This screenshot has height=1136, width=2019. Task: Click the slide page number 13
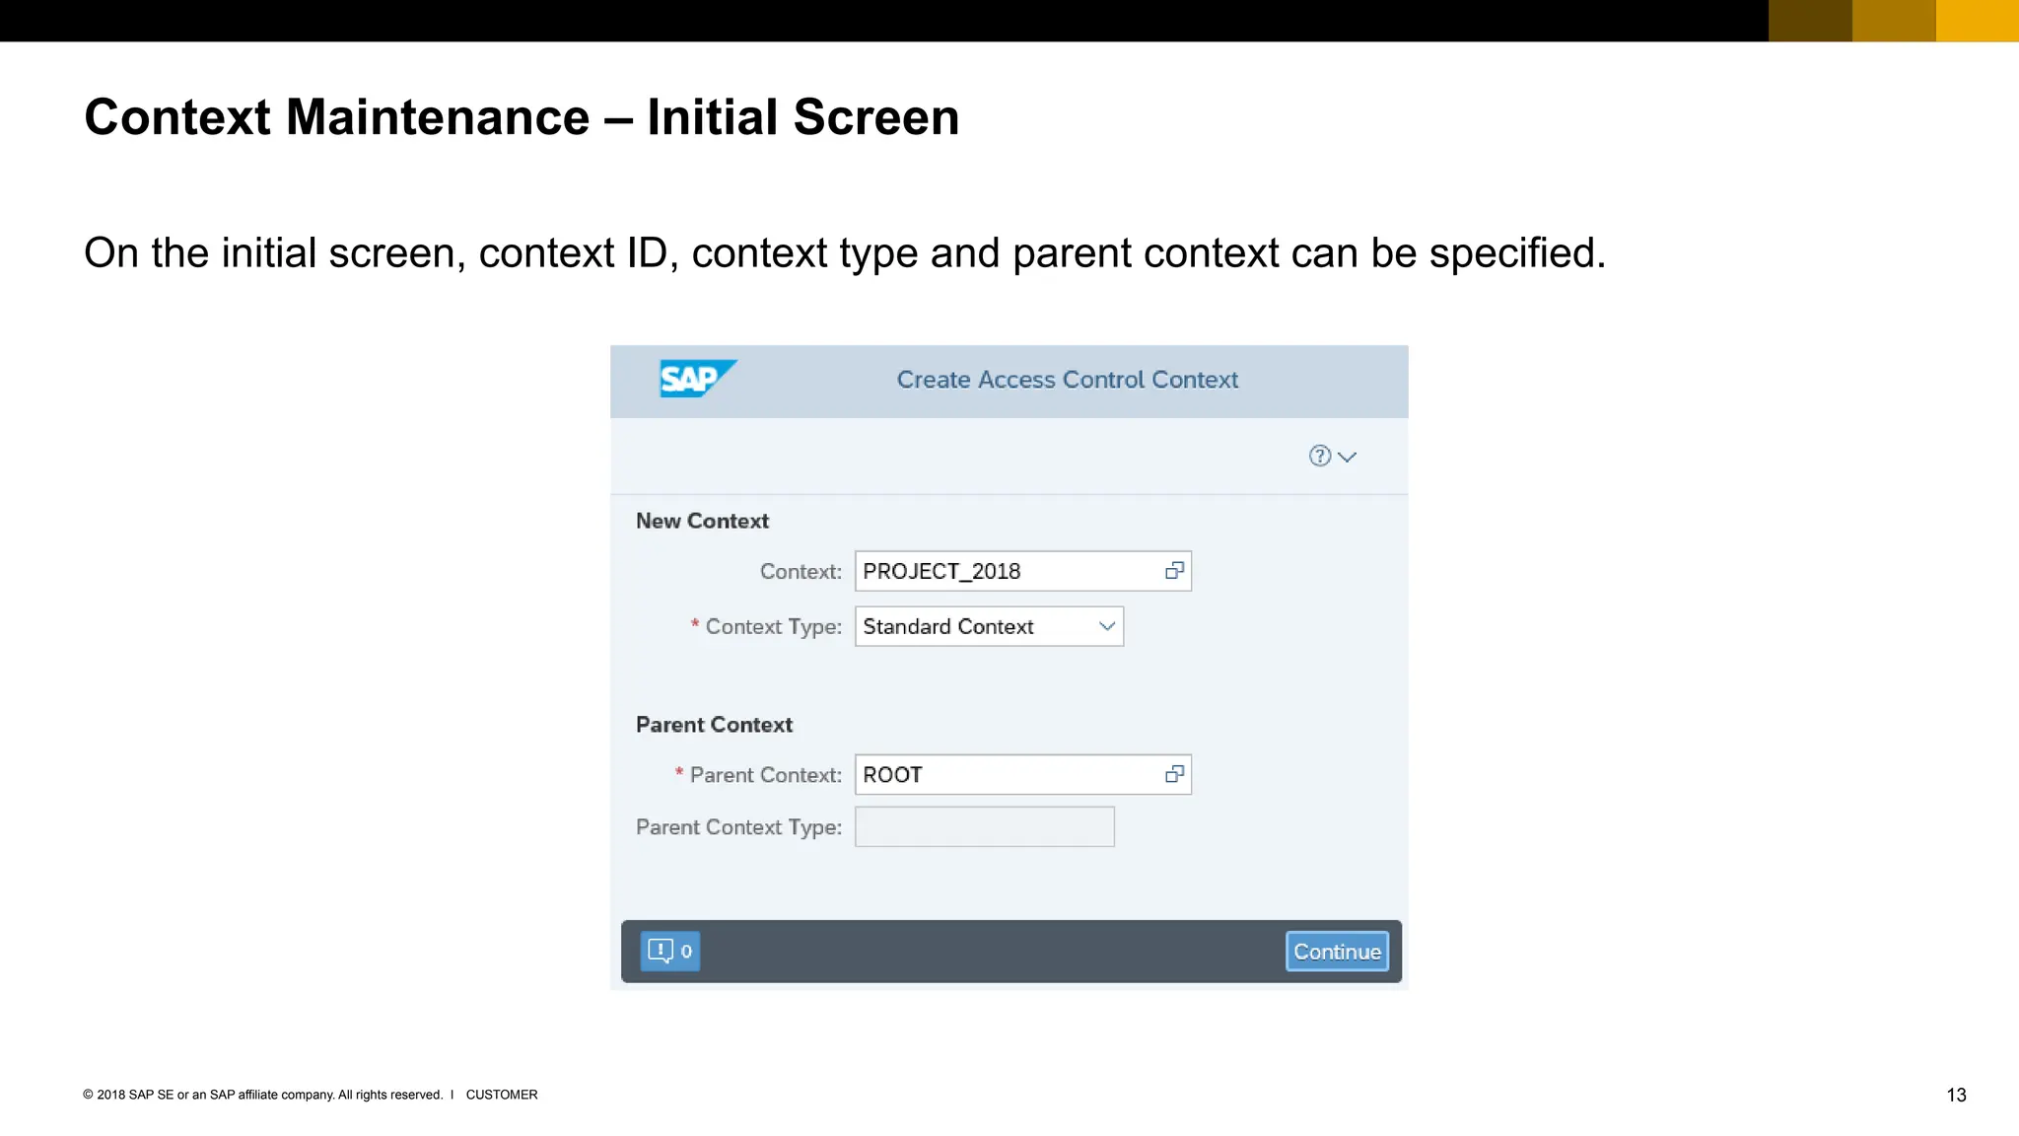1956,1095
